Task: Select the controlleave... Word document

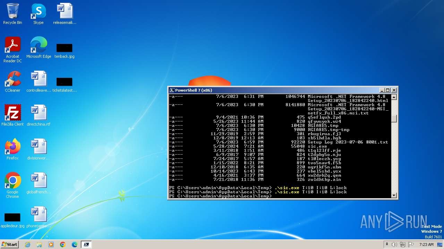Action: [39, 81]
